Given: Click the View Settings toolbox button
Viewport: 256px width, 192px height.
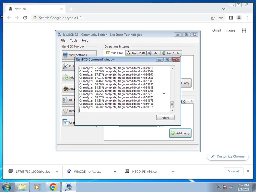Looking at the screenshot, I should click(x=79, y=55).
